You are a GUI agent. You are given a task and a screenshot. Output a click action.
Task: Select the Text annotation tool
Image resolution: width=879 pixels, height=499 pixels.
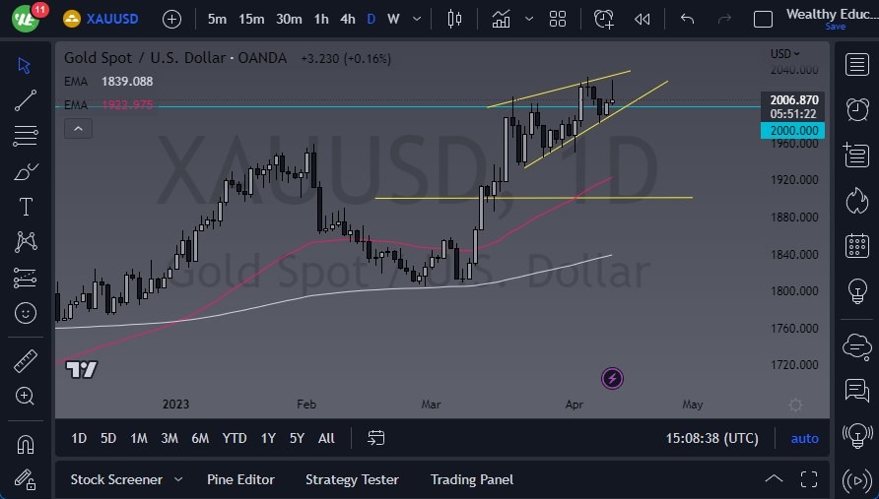tap(26, 207)
